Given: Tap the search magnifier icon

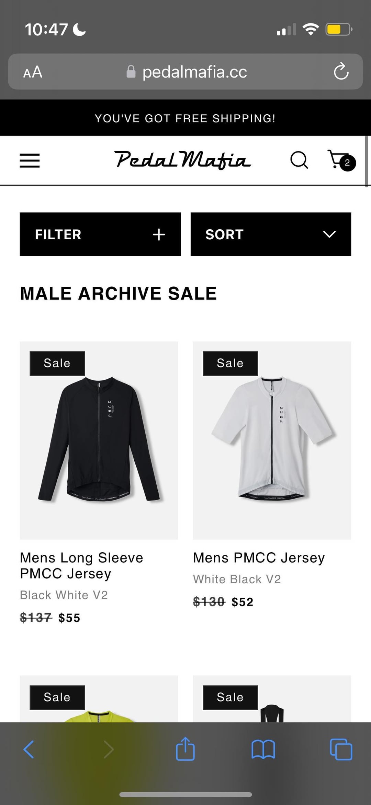Looking at the screenshot, I should pos(299,160).
